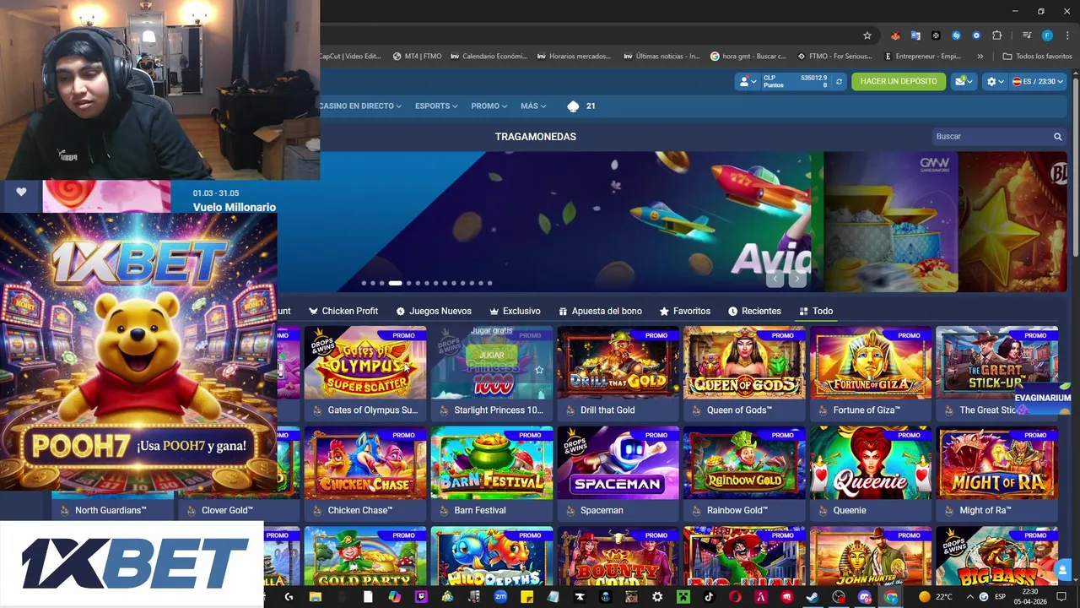Click the highlighted banner carousel dot
Image resolution: width=1080 pixels, height=608 pixels.
click(x=395, y=283)
